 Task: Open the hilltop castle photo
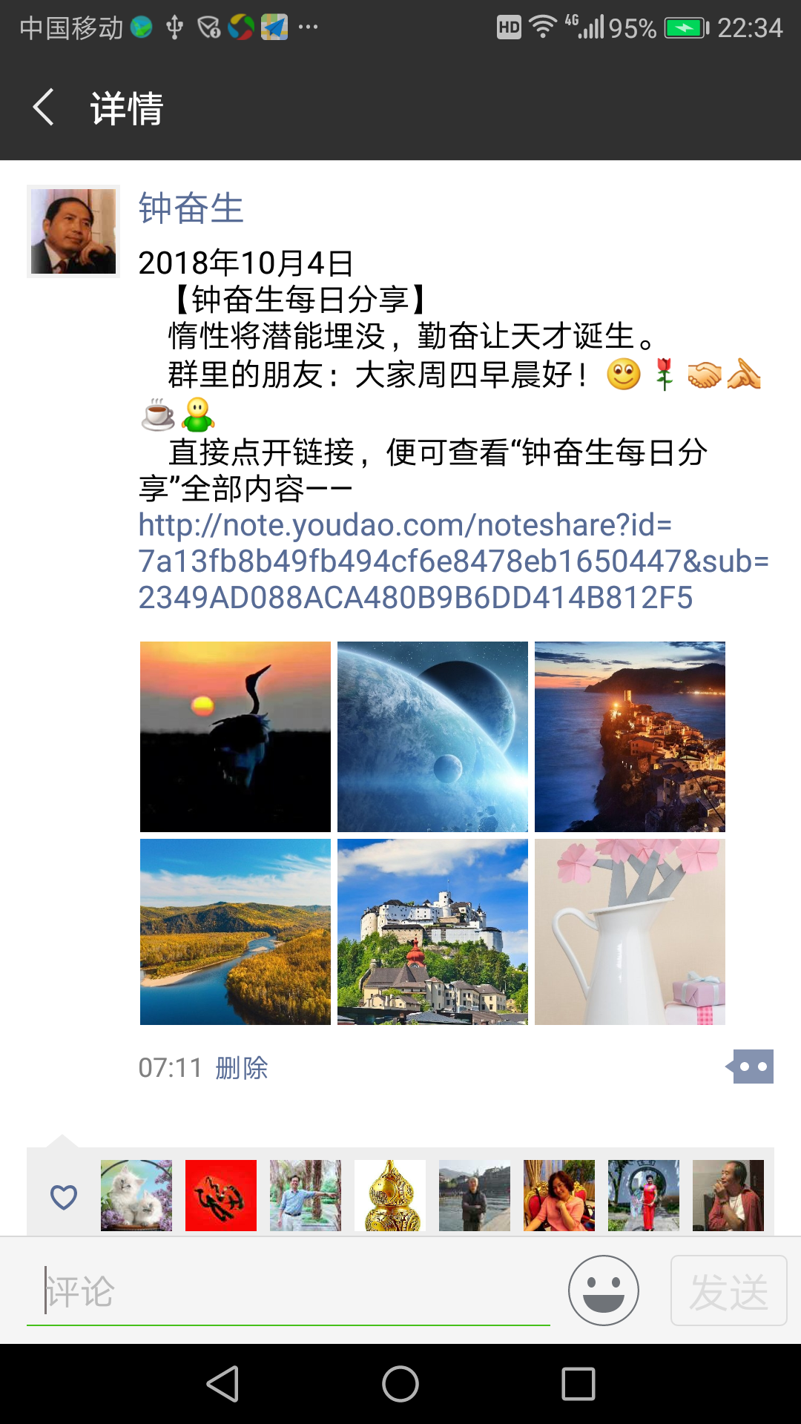pos(432,932)
